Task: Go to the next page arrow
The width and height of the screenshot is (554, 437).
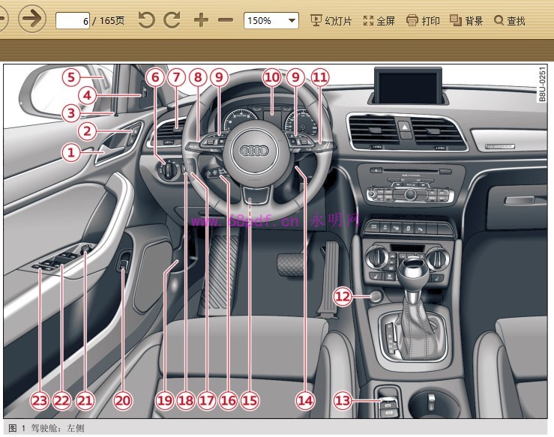Action: (31, 19)
